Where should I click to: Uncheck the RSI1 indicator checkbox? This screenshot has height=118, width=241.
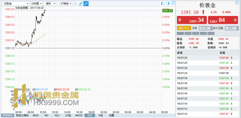pyautogui.click(x=34, y=89)
